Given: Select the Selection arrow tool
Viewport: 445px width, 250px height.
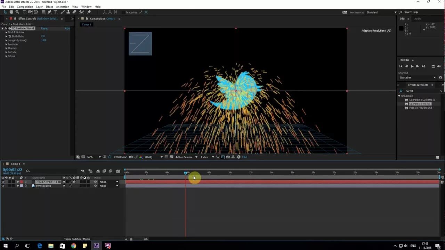Looking at the screenshot, I should (x=5, y=12).
